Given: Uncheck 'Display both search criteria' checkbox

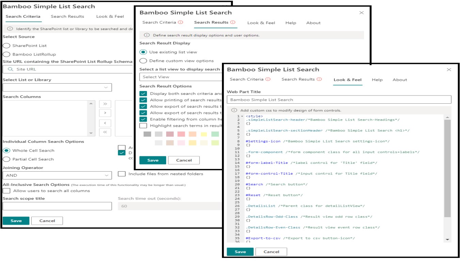Looking at the screenshot, I should pos(143,93).
